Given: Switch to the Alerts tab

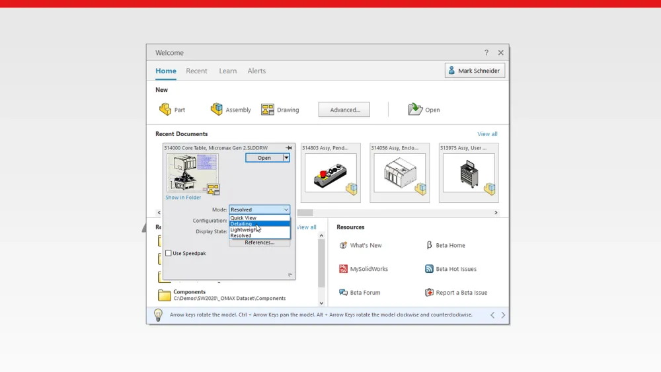Looking at the screenshot, I should 256,71.
